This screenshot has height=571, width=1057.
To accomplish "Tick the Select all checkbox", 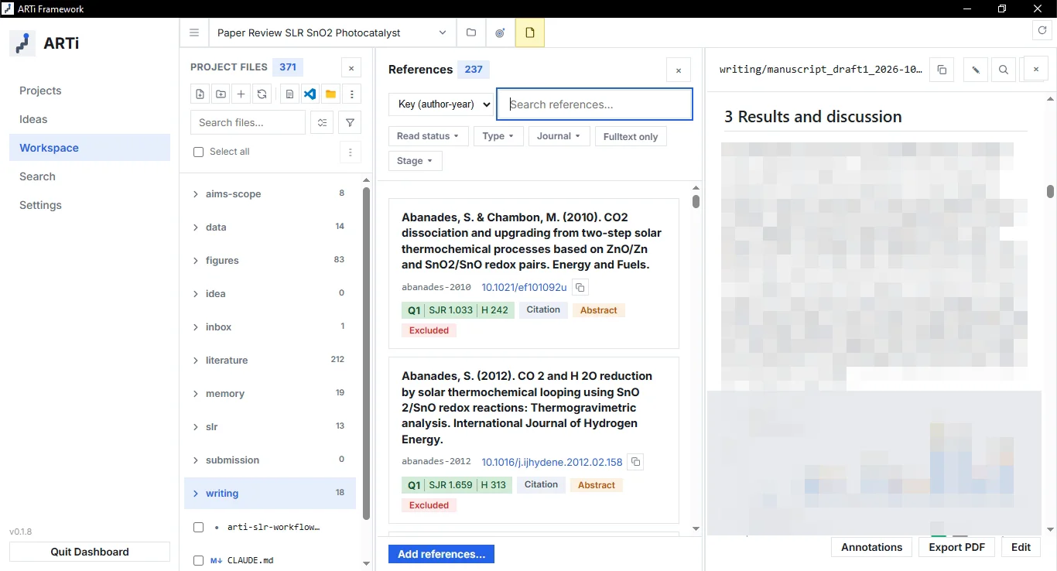I will click(199, 152).
